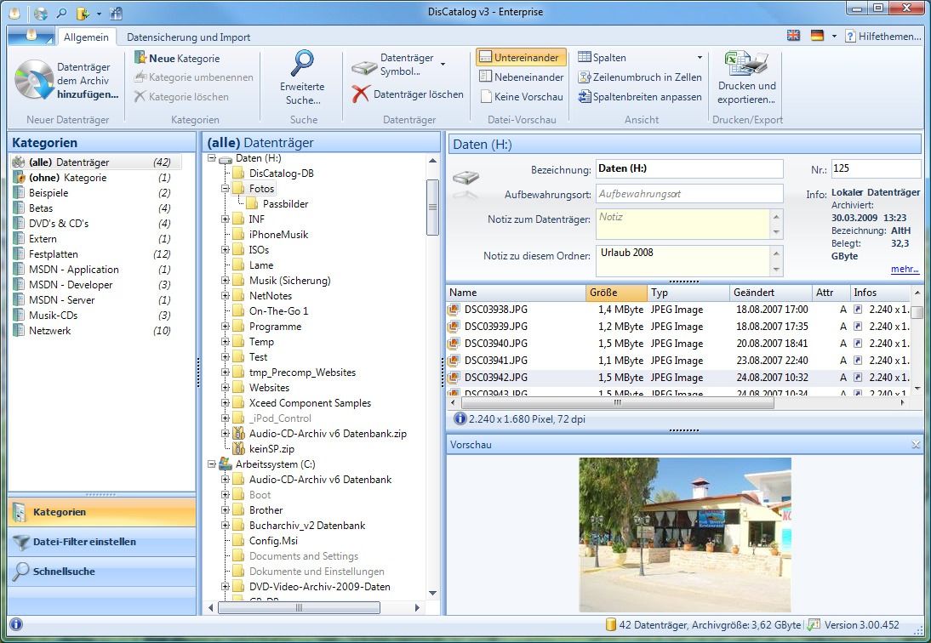Viewport: 931px width, 643px height.
Task: Open the Allgemein ribbon tab
Action: (86, 37)
